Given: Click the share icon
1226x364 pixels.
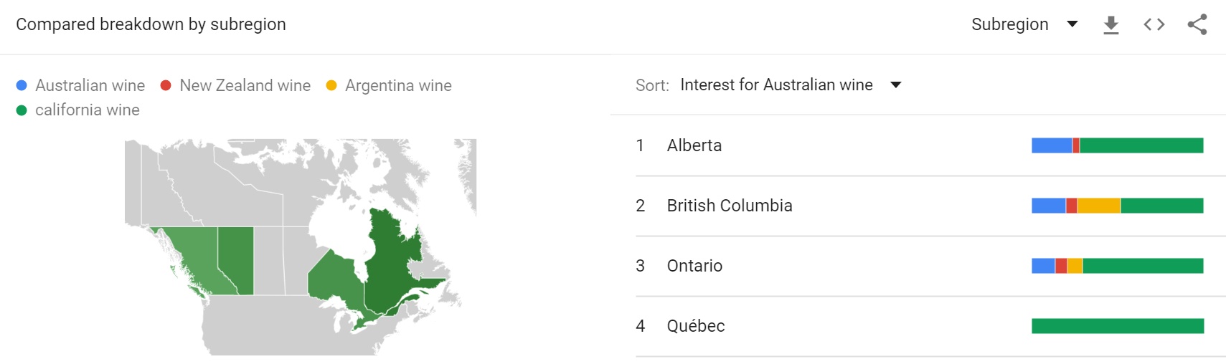Looking at the screenshot, I should tap(1197, 25).
